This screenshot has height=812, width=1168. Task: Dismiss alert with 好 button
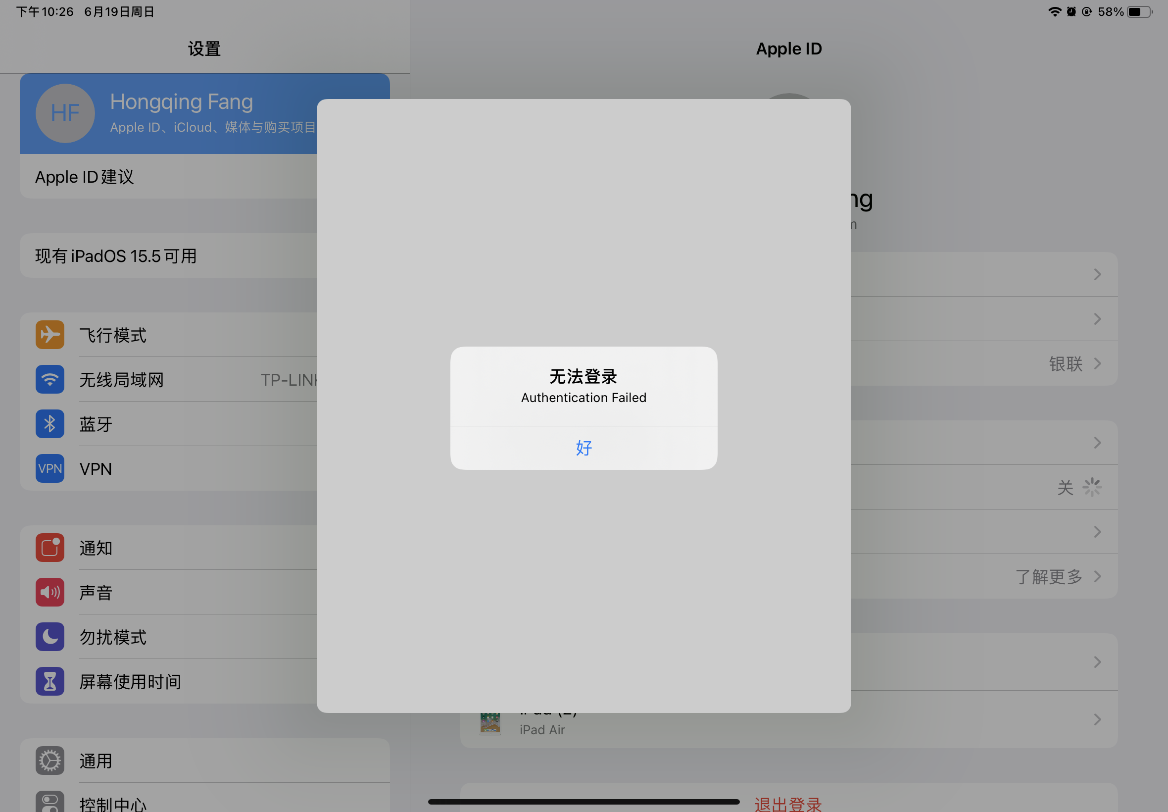(584, 448)
